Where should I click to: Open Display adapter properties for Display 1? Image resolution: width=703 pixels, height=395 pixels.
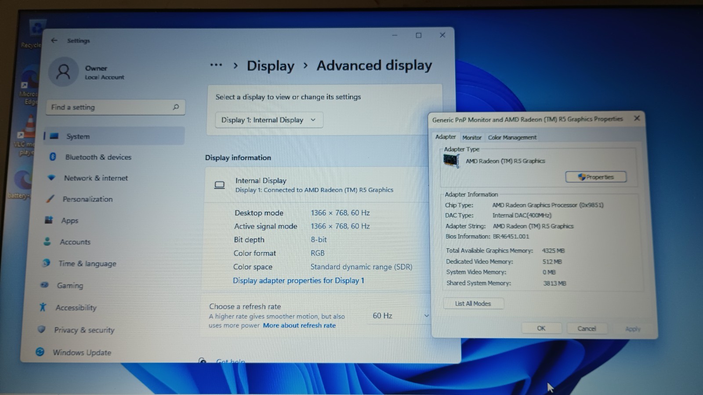[298, 280]
